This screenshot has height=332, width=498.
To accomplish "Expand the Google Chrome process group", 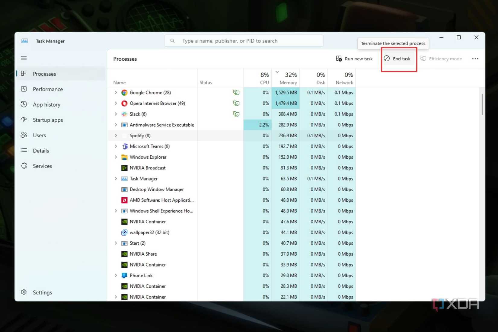I will [116, 92].
